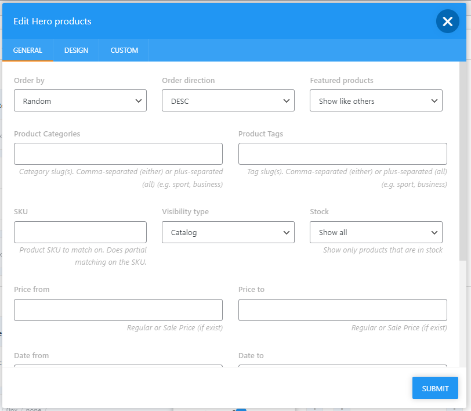Switch to the General tab
The height and width of the screenshot is (411, 471).
point(28,51)
